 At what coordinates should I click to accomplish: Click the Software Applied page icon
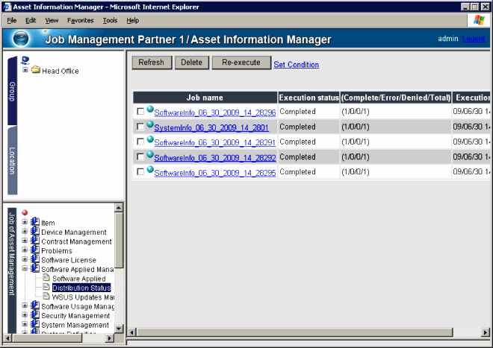coord(46,278)
